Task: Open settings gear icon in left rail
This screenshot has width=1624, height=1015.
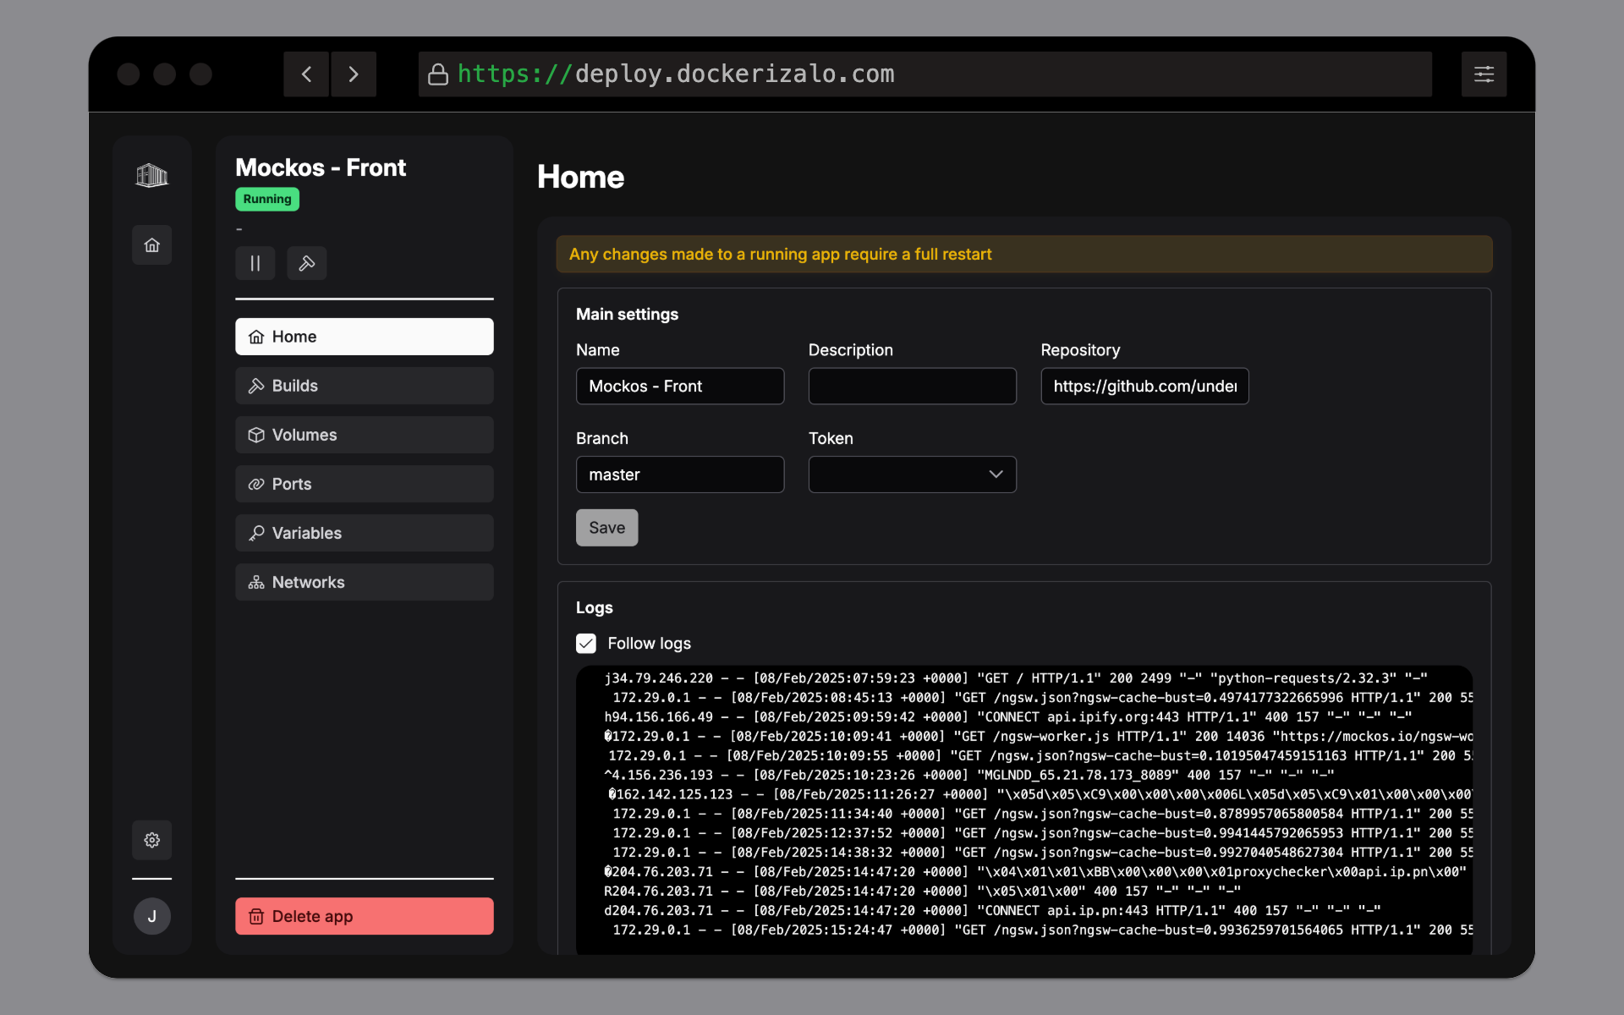Action: (152, 840)
